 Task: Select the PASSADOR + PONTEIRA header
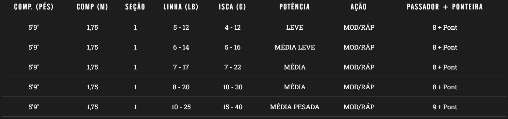(445, 7)
